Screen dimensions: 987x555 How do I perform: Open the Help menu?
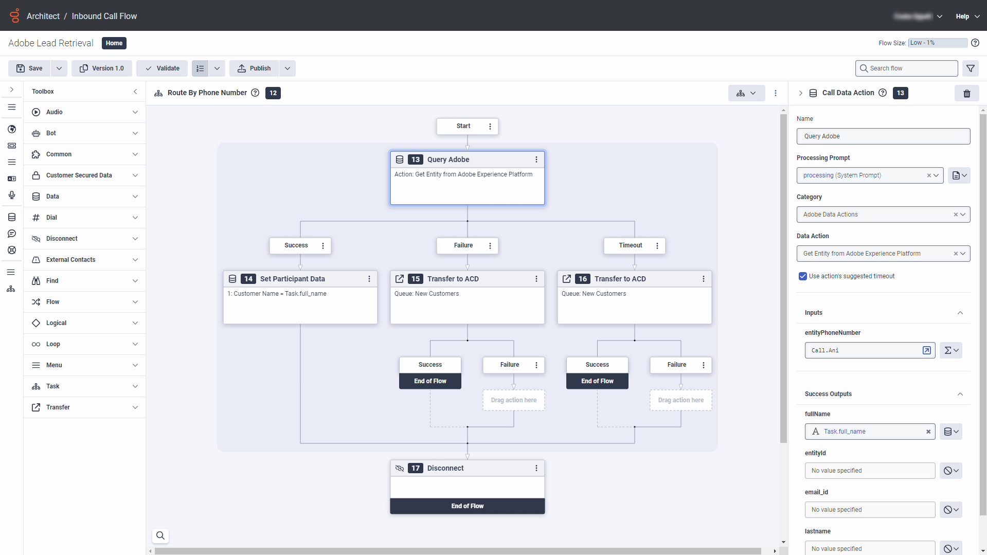(967, 16)
